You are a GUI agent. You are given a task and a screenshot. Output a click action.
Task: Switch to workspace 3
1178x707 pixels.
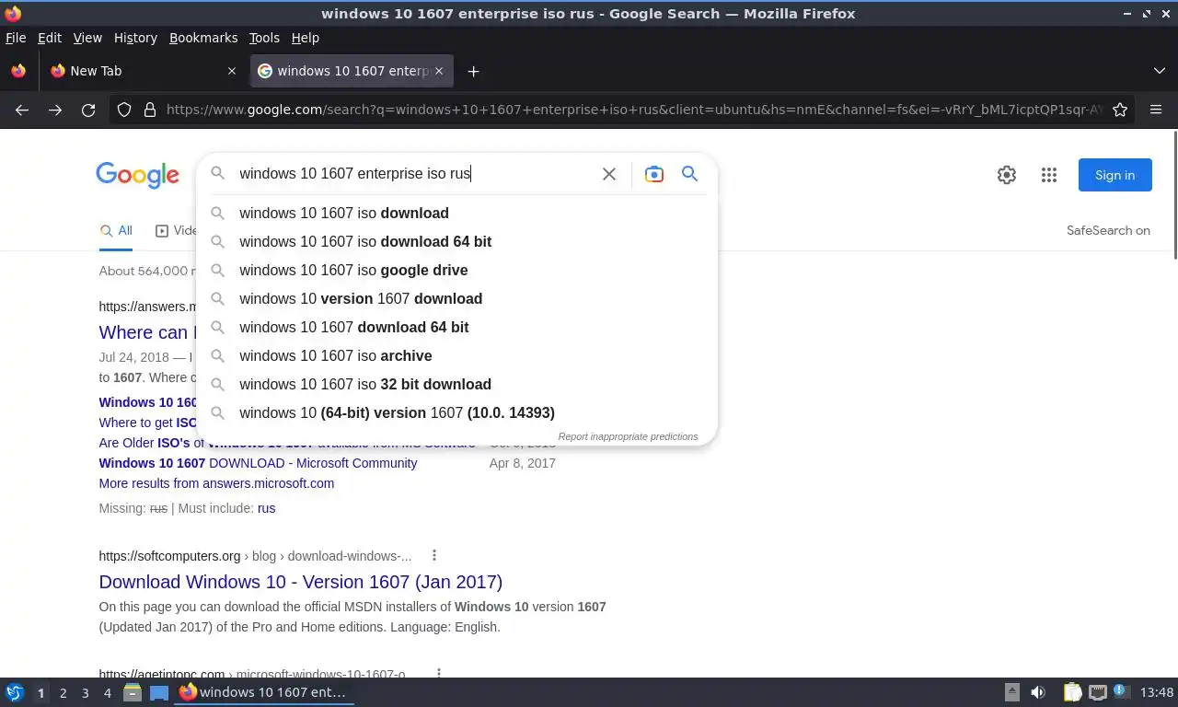click(85, 693)
